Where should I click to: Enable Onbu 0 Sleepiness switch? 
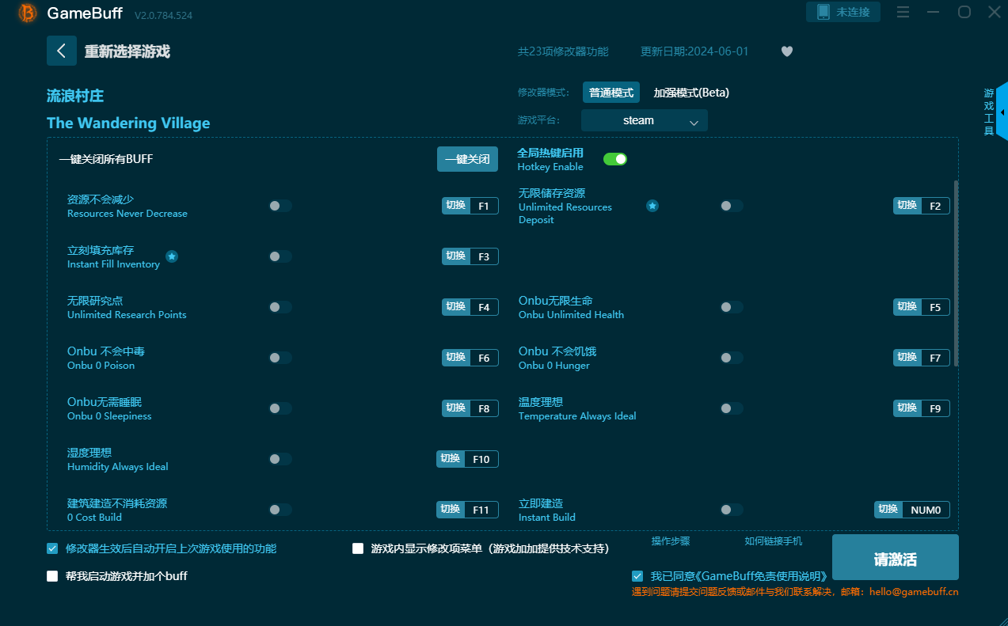pos(280,408)
